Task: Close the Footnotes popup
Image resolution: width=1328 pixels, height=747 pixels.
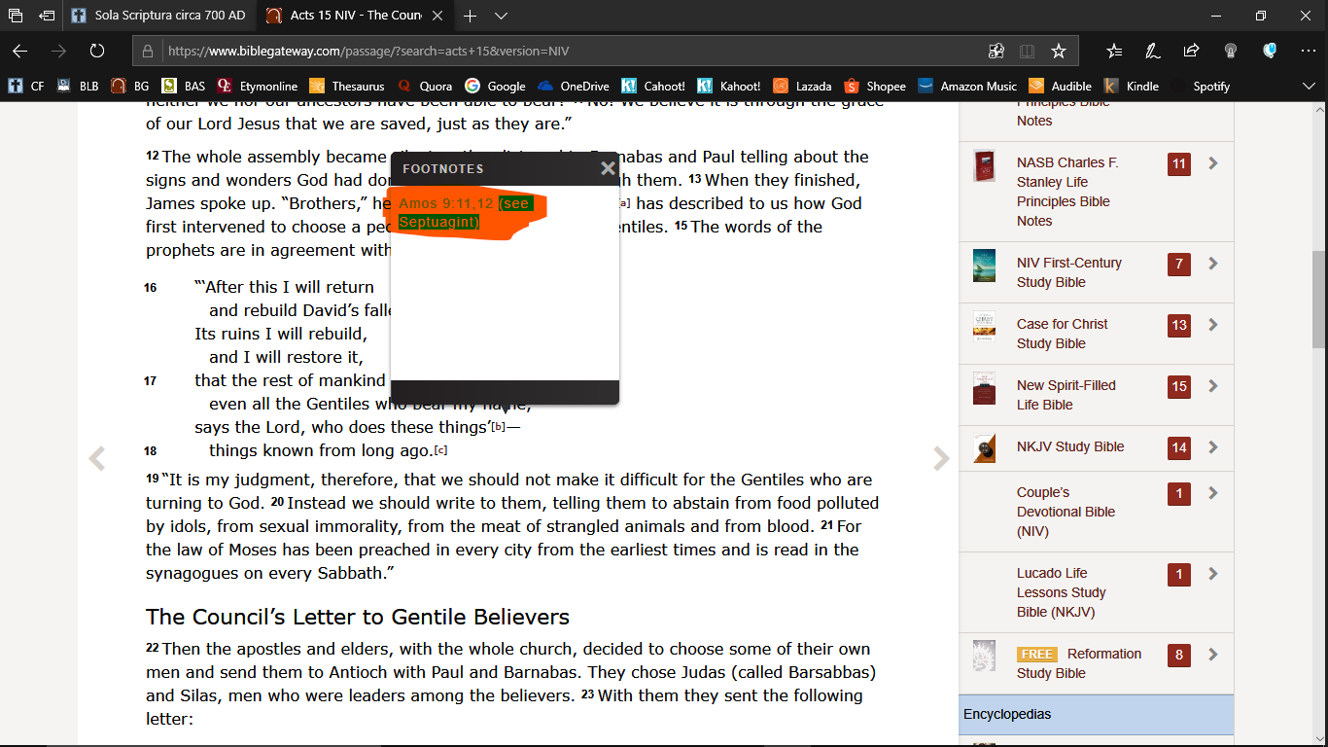Action: pyautogui.click(x=608, y=168)
